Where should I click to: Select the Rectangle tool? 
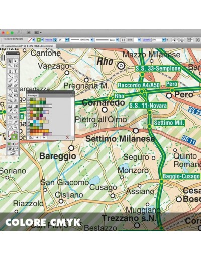[16, 76]
